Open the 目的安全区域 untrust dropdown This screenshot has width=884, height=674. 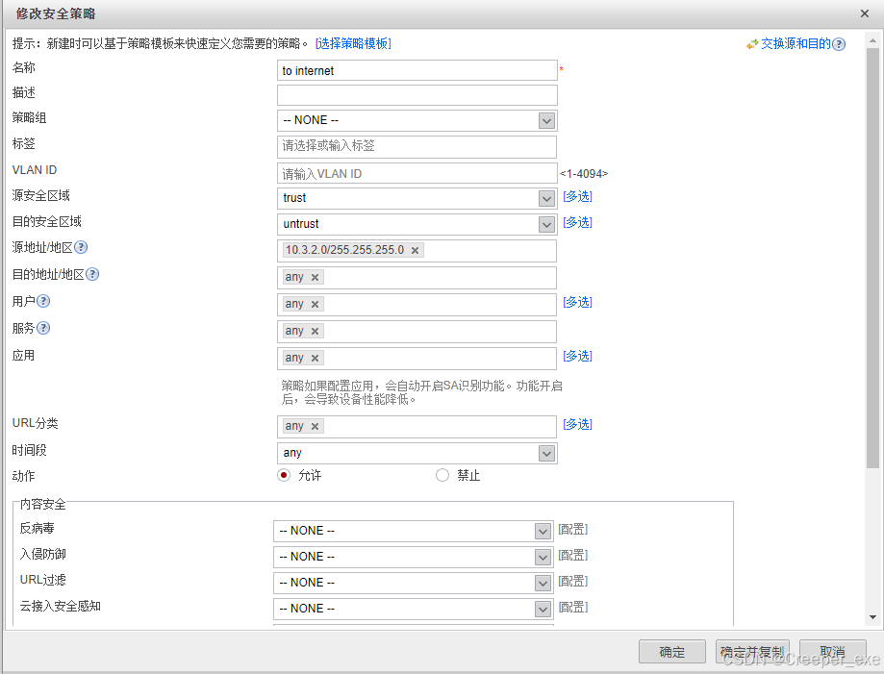[x=546, y=224]
